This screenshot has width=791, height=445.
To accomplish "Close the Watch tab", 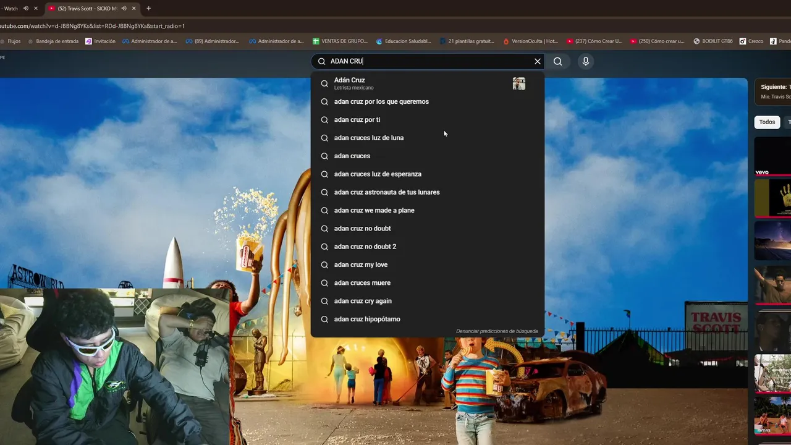I will (35, 8).
